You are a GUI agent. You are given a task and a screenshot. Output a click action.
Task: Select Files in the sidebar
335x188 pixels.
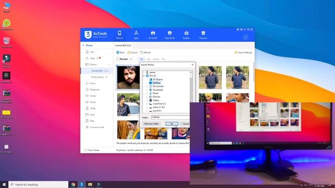point(92,121)
